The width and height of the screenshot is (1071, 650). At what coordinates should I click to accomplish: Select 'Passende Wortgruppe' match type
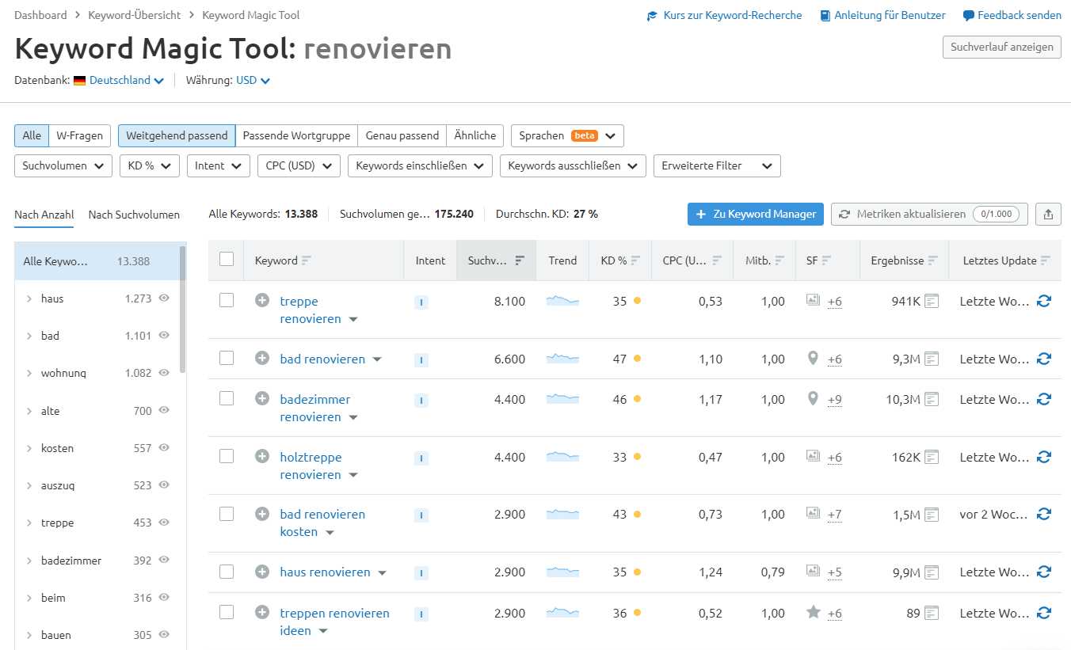[x=296, y=135]
